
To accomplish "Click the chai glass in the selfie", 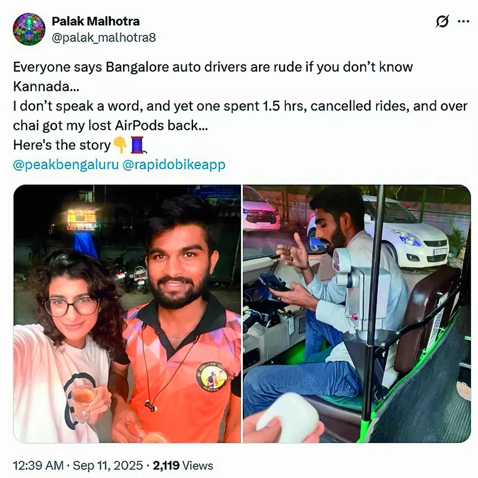I will 84,401.
